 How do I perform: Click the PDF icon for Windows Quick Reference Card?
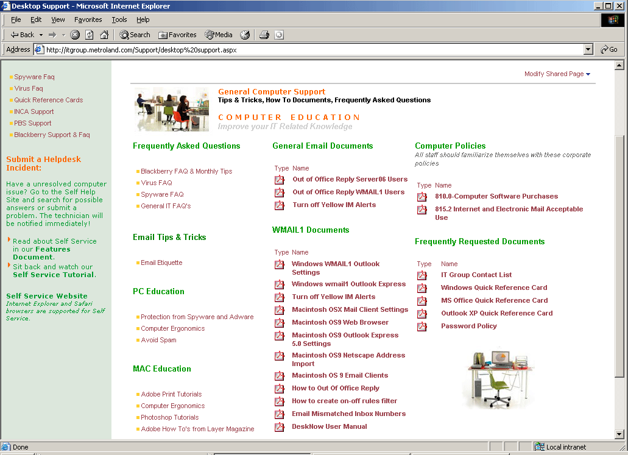(422, 288)
